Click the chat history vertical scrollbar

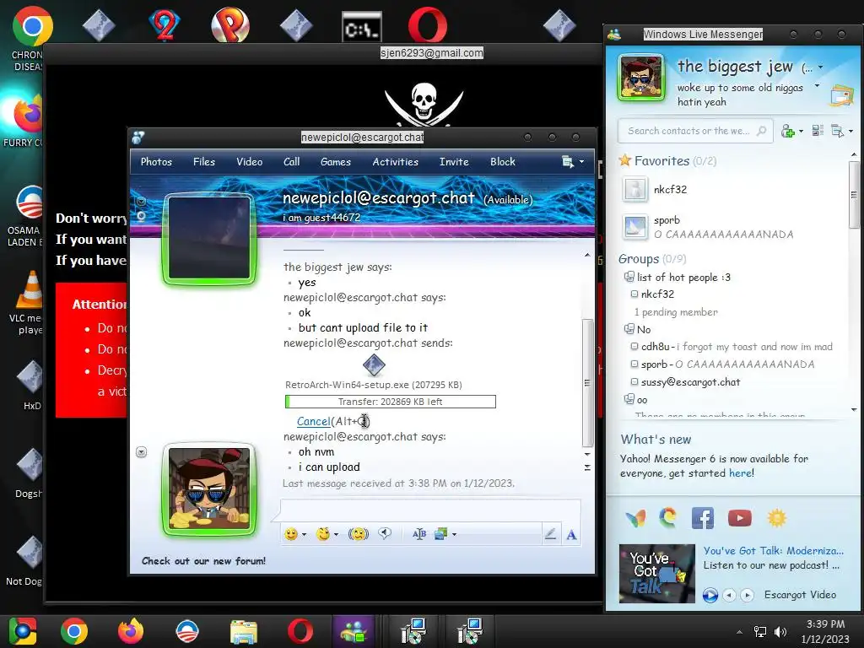pos(587,382)
